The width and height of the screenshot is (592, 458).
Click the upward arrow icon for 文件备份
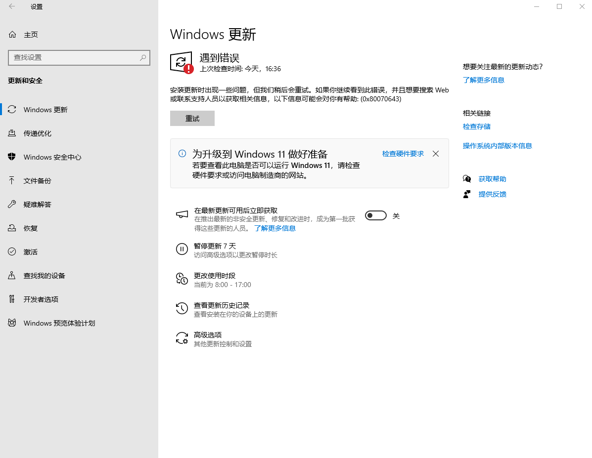click(x=12, y=180)
